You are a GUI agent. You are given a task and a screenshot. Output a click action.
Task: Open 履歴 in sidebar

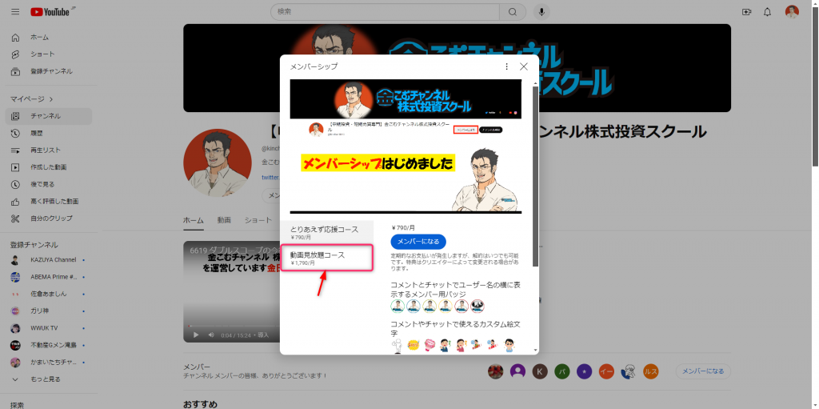click(x=49, y=134)
